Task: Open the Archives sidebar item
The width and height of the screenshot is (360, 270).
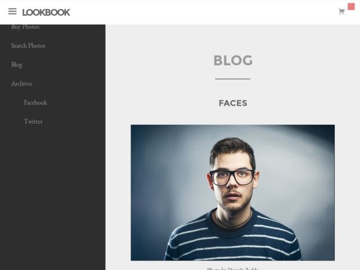Action: click(21, 84)
